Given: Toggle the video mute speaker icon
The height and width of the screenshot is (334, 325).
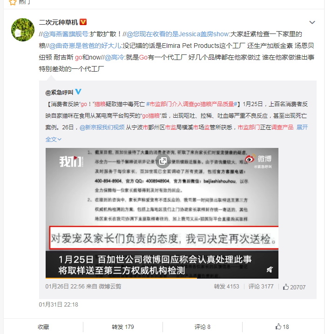Looking at the screenshot, I should tap(270, 269).
